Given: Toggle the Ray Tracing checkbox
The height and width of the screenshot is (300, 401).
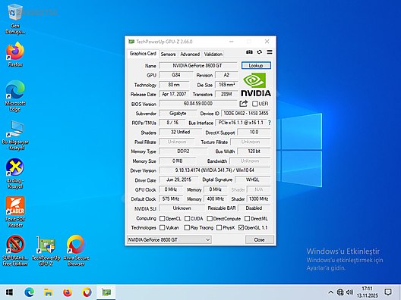Looking at the screenshot, I should pos(187,227).
